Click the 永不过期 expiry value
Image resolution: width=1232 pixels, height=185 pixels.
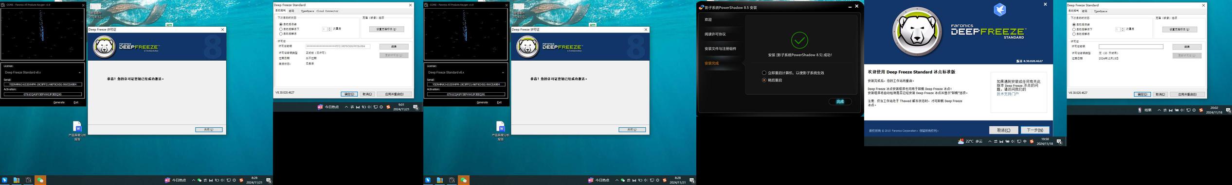point(311,58)
